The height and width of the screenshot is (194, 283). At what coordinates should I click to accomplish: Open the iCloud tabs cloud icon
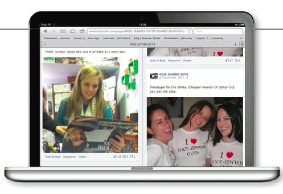point(72,31)
